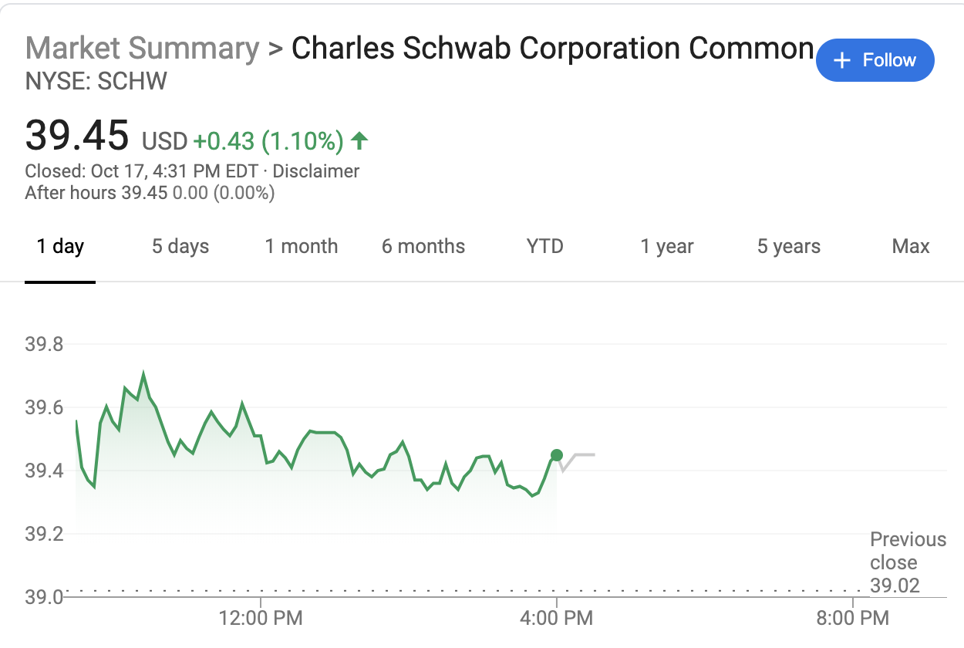Open the 1 month chart view
964x648 pixels.
301,246
